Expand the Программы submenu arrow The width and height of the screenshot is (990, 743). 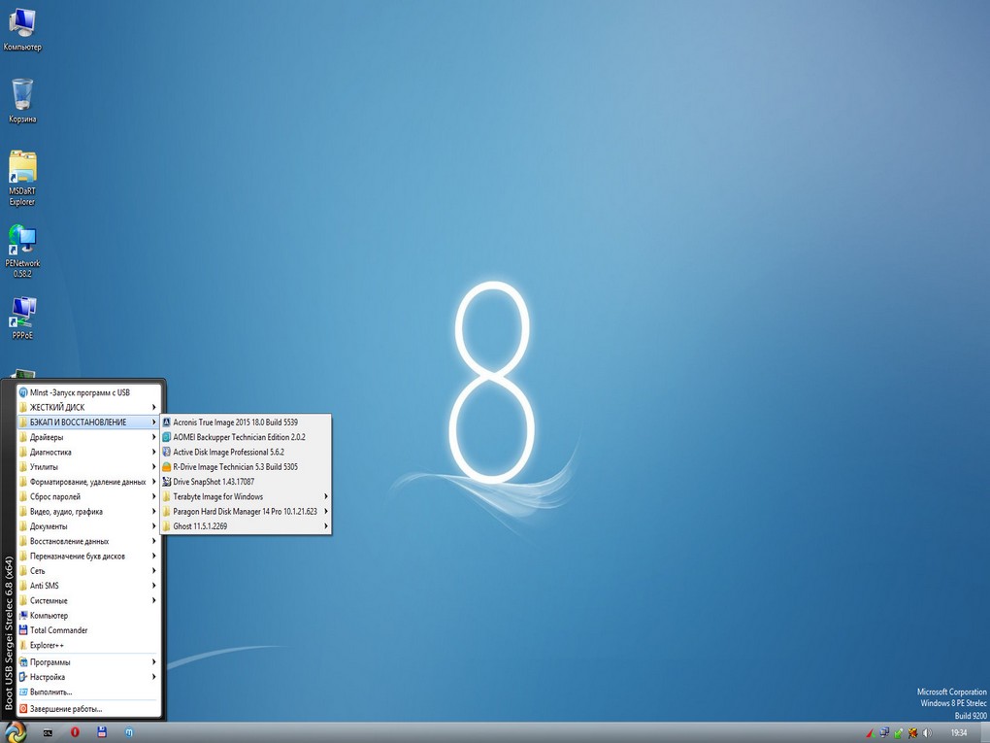click(153, 662)
